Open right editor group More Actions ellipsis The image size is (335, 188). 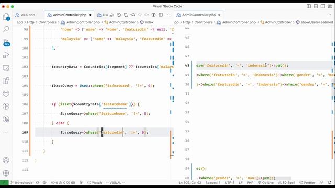(329, 15)
